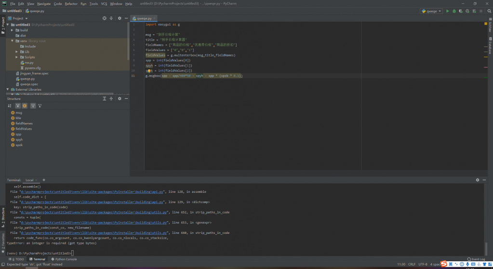Select qweqe.py file in project tree
Viewport: 493px width, 269px height.
click(27, 79)
